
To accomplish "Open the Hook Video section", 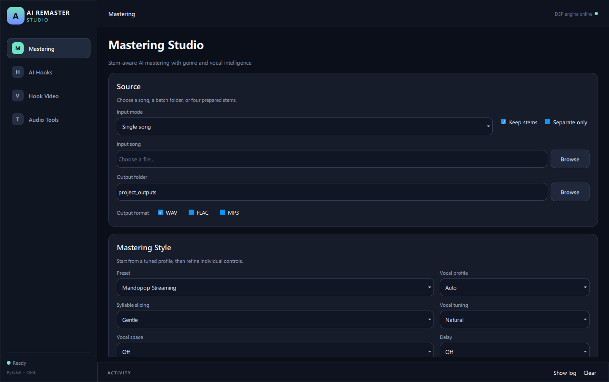I will 49,95.
